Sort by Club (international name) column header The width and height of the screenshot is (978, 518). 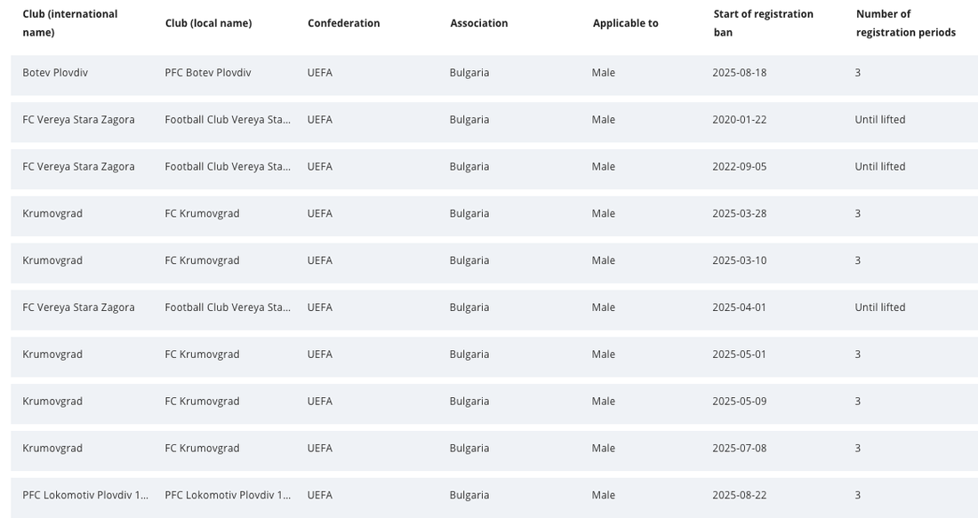tap(69, 23)
